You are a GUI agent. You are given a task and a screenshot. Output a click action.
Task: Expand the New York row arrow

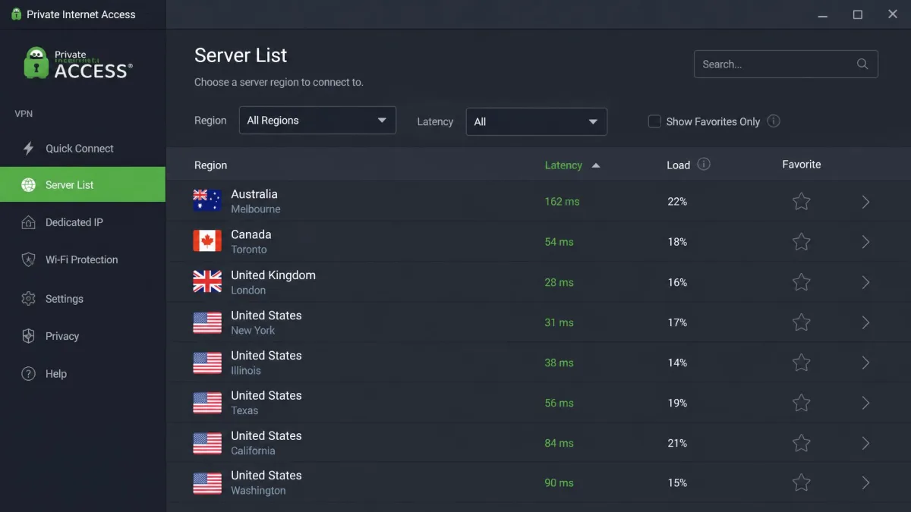(x=865, y=322)
